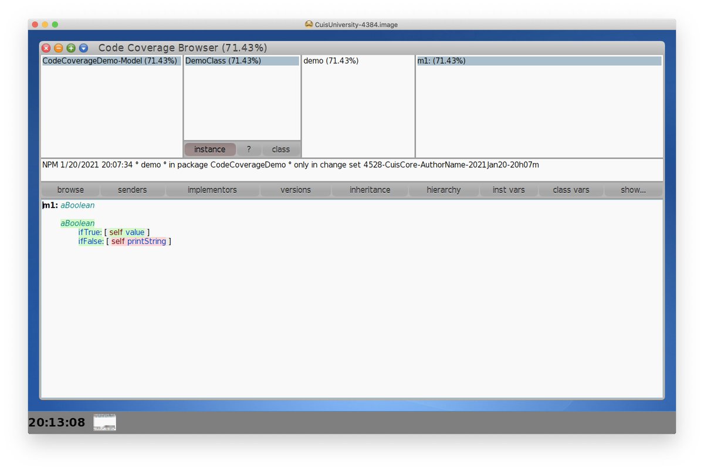The height and width of the screenshot is (471, 704).
Task: Click the Code Coverage Browser title bar
Action: (352, 48)
